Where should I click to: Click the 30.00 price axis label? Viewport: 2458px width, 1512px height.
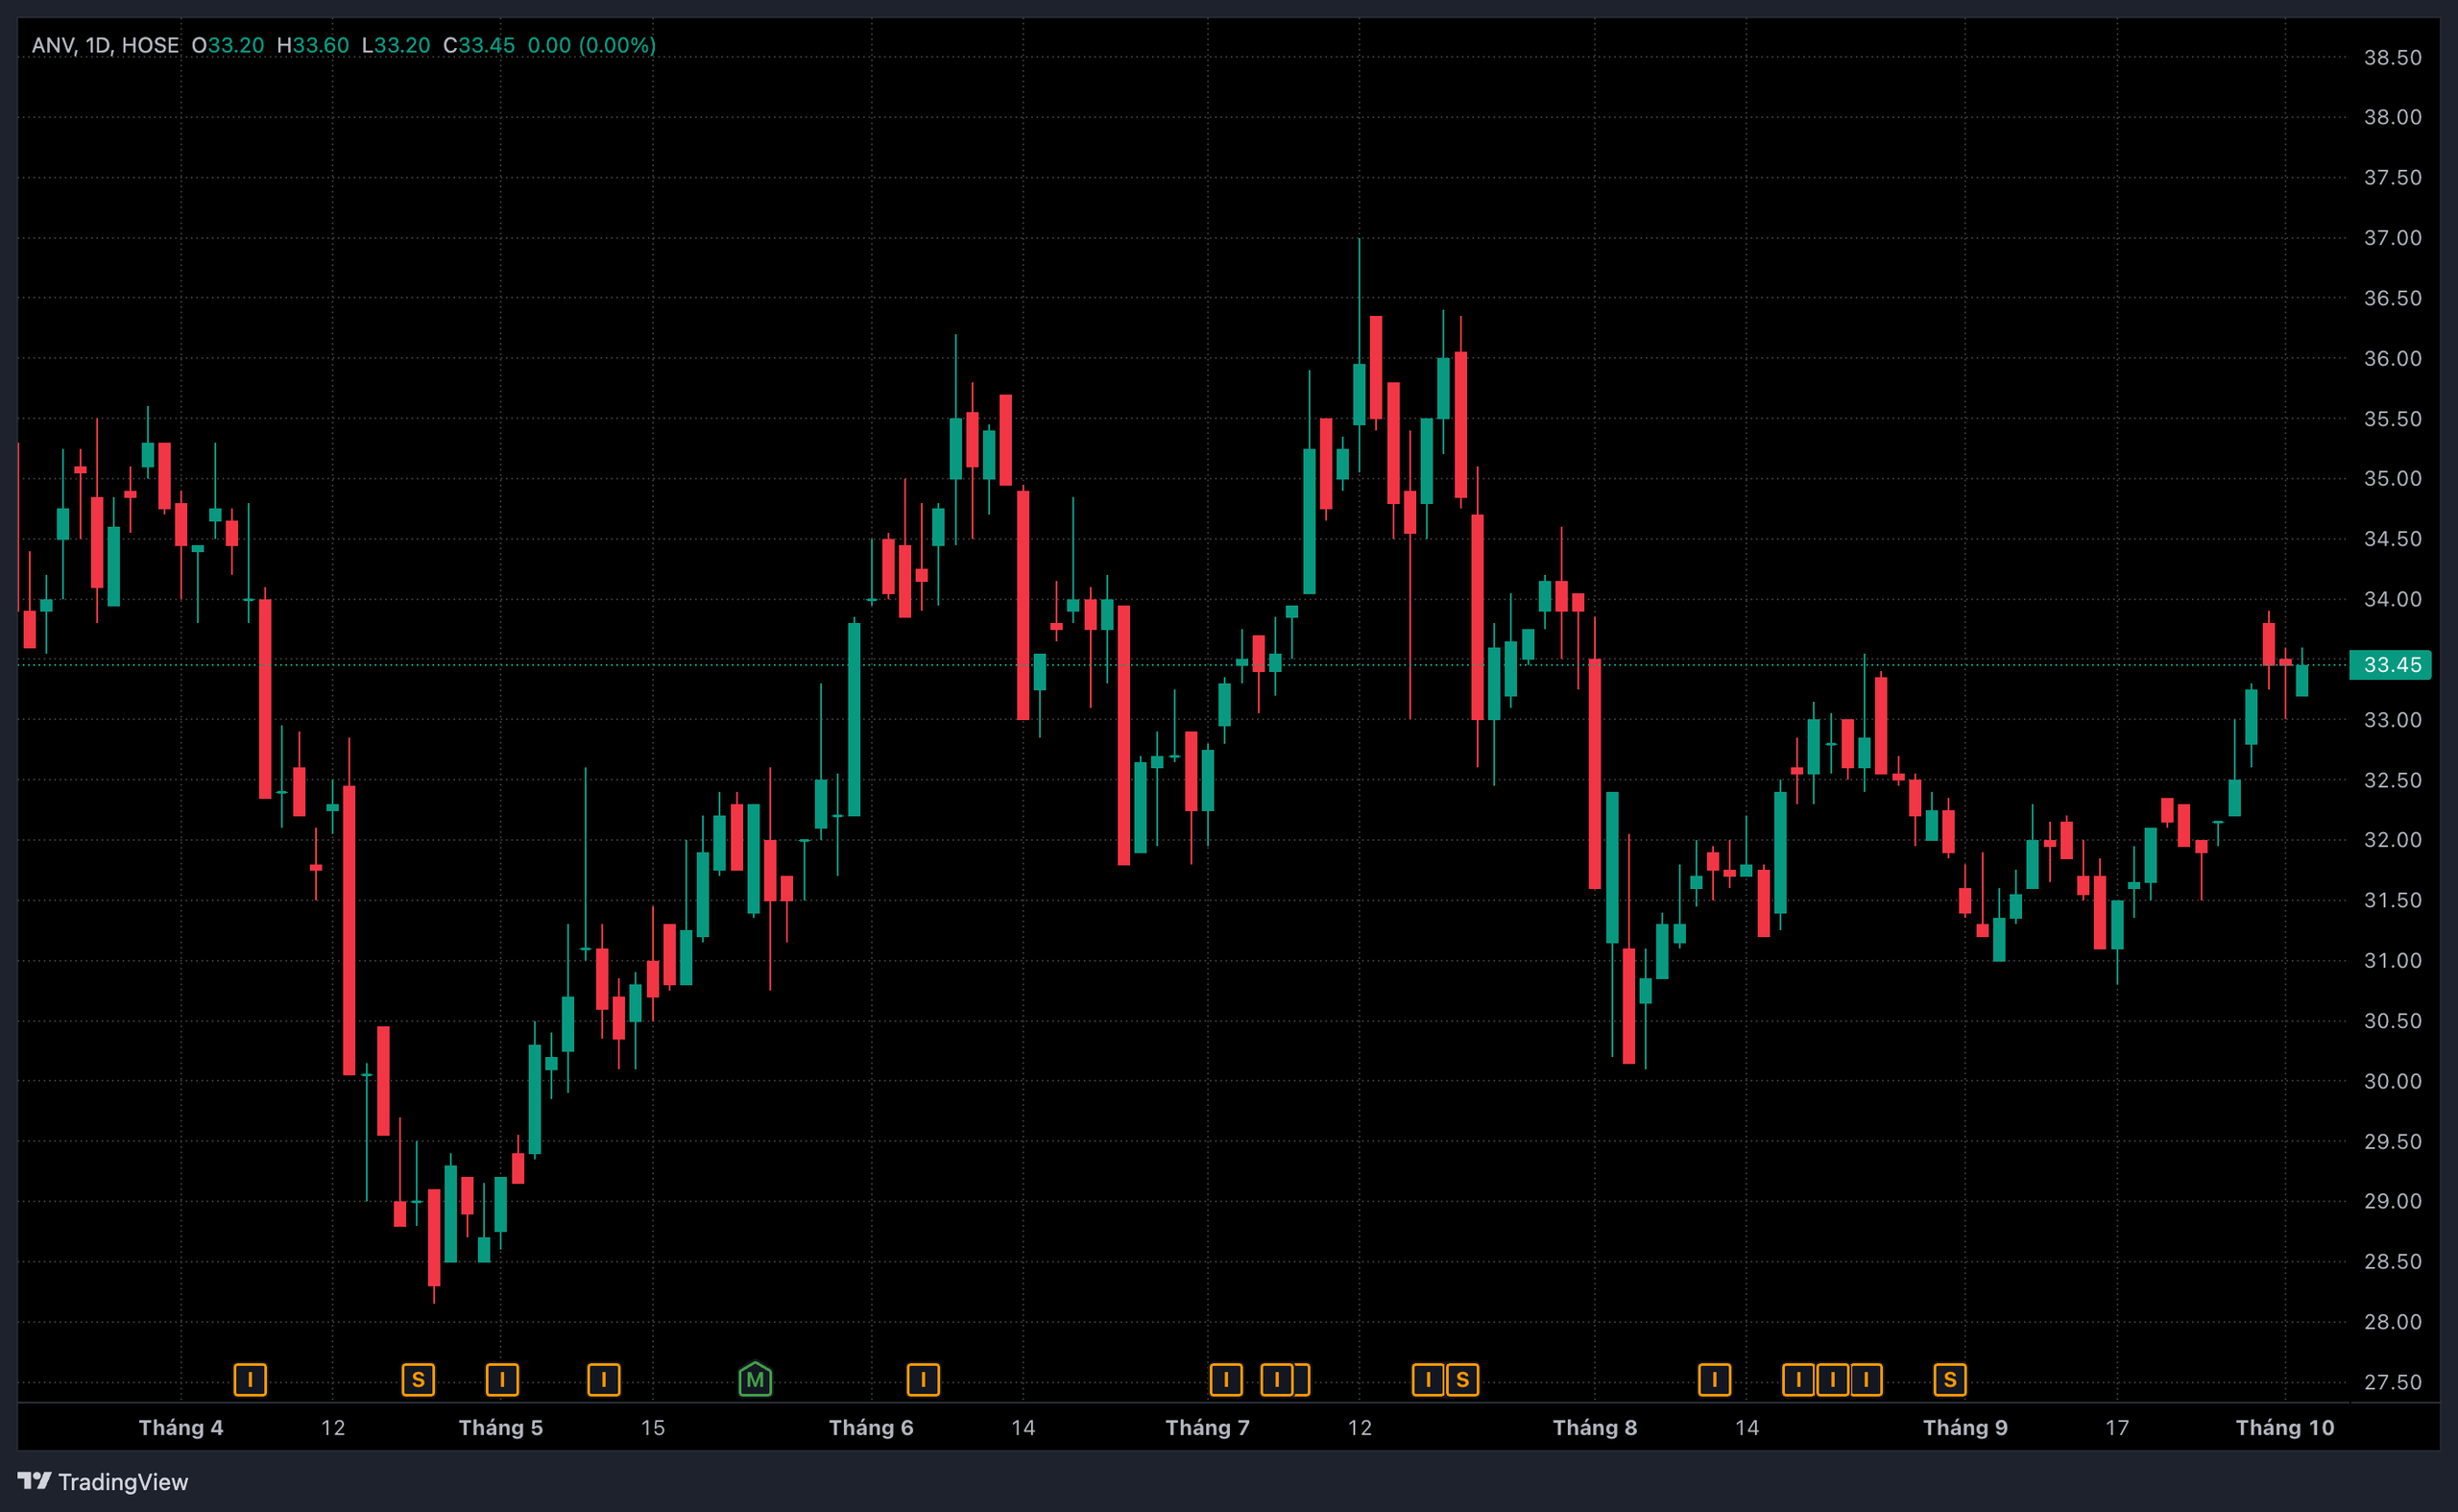pyautogui.click(x=2392, y=1080)
